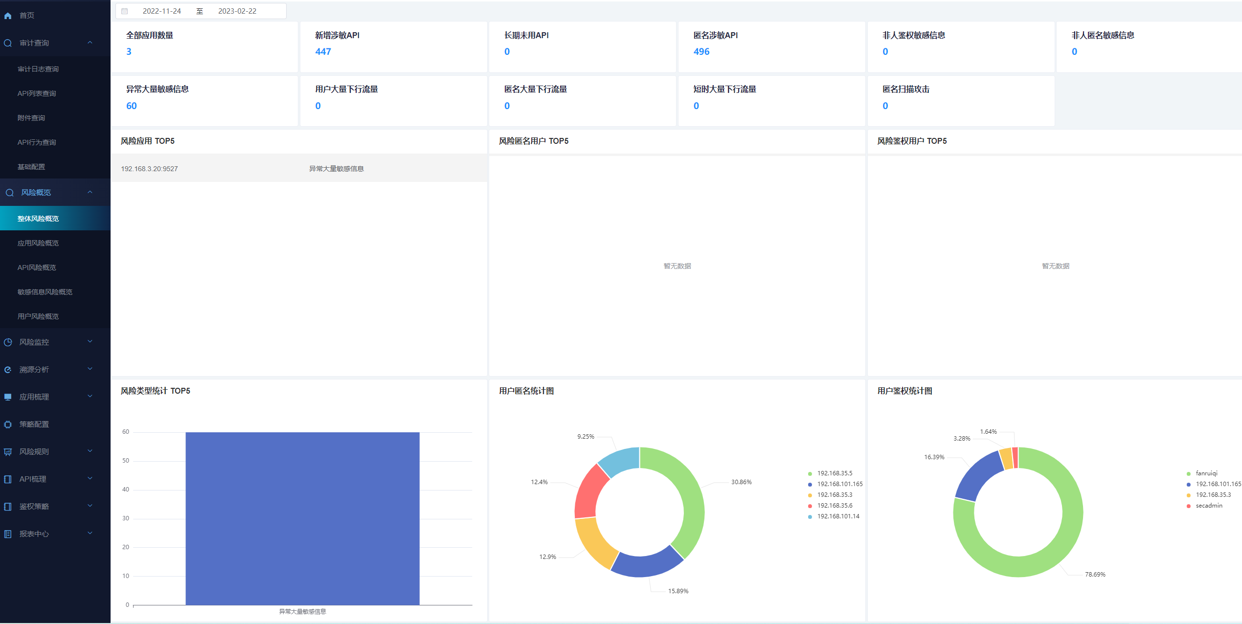The height and width of the screenshot is (624, 1242).
Task: Go to 首页 in sidebar
Action: click(x=55, y=16)
